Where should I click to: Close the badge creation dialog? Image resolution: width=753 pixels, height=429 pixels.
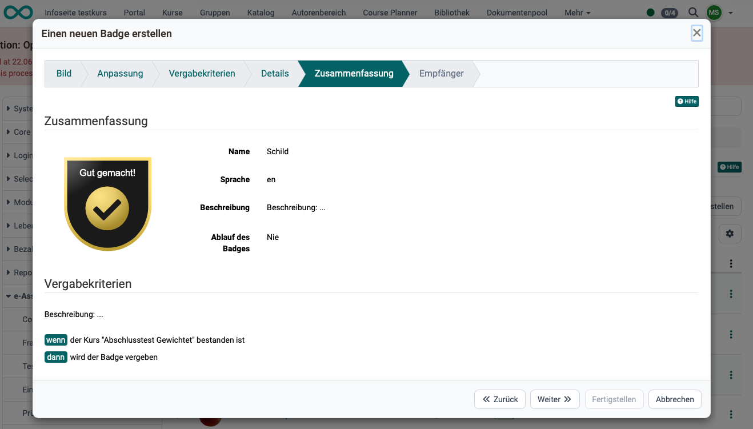[x=696, y=33]
